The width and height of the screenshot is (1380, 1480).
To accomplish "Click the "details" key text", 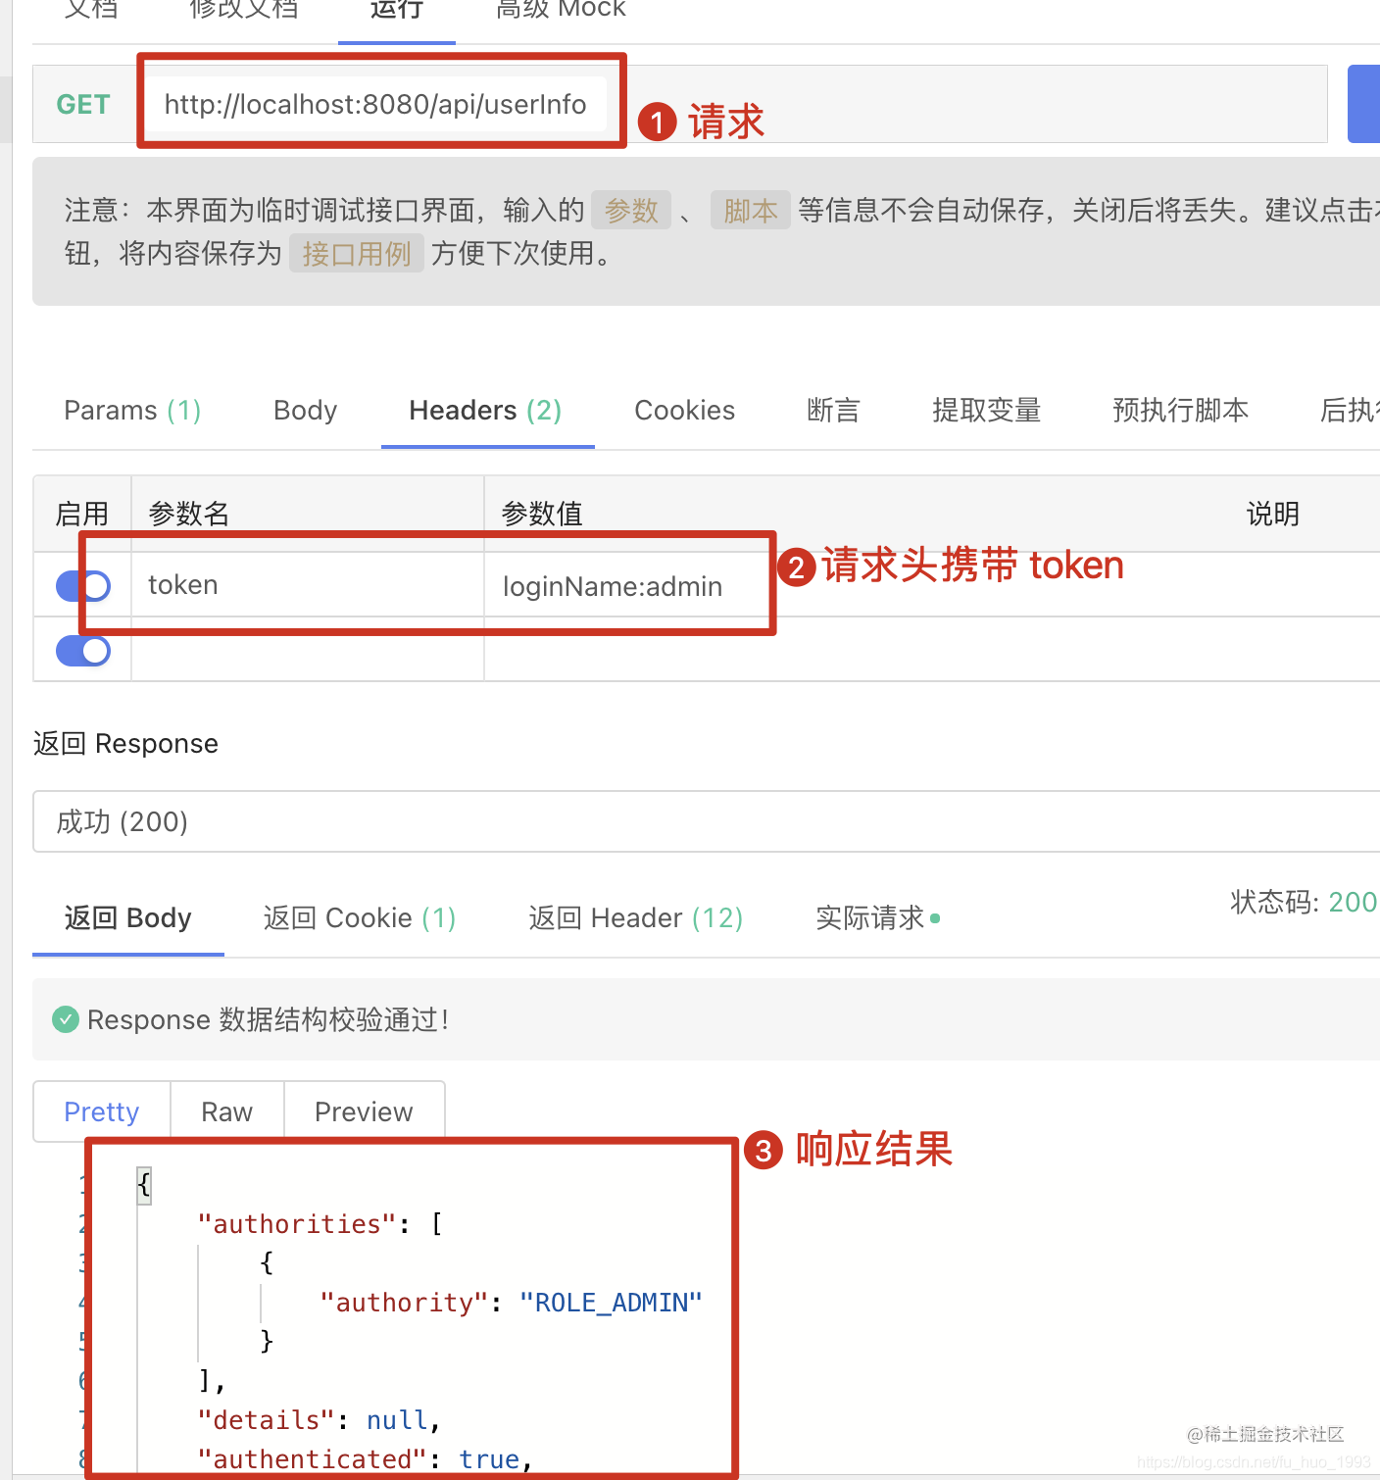I will point(267,1420).
